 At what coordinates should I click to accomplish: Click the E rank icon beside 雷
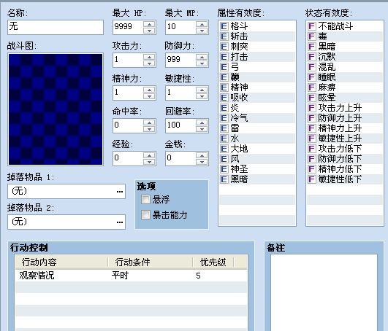coord(224,128)
